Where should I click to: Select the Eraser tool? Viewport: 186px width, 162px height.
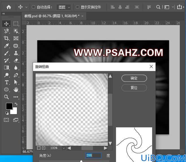[x=16, y=60]
